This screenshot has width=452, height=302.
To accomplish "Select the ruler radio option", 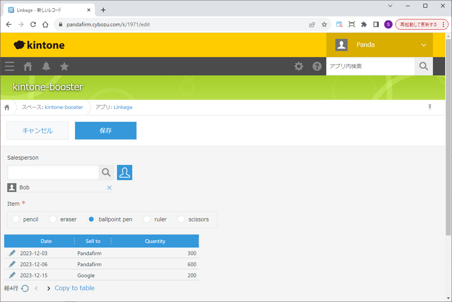I will (x=147, y=219).
